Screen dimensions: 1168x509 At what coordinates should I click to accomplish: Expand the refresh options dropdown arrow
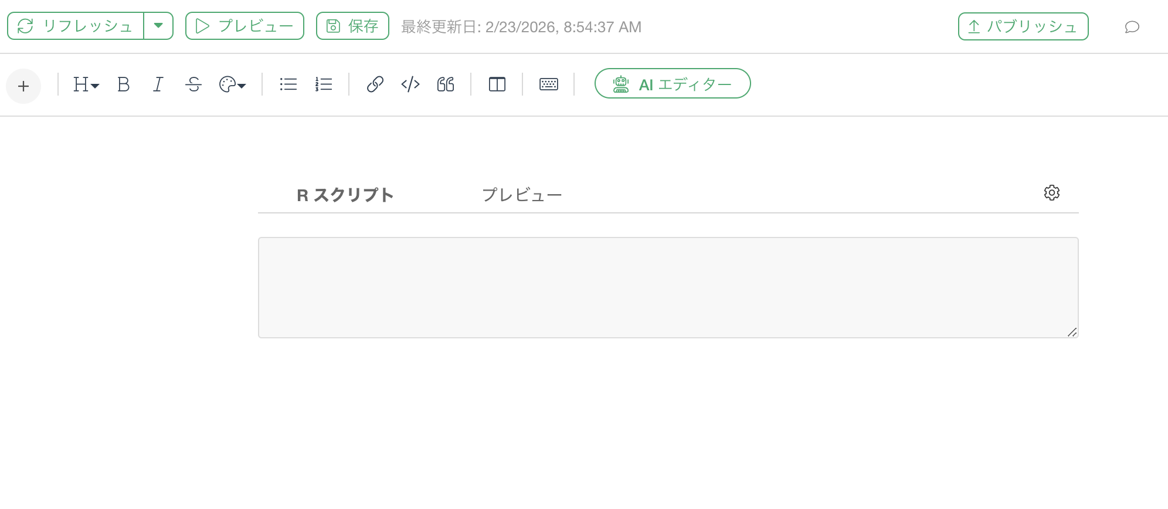pos(158,26)
